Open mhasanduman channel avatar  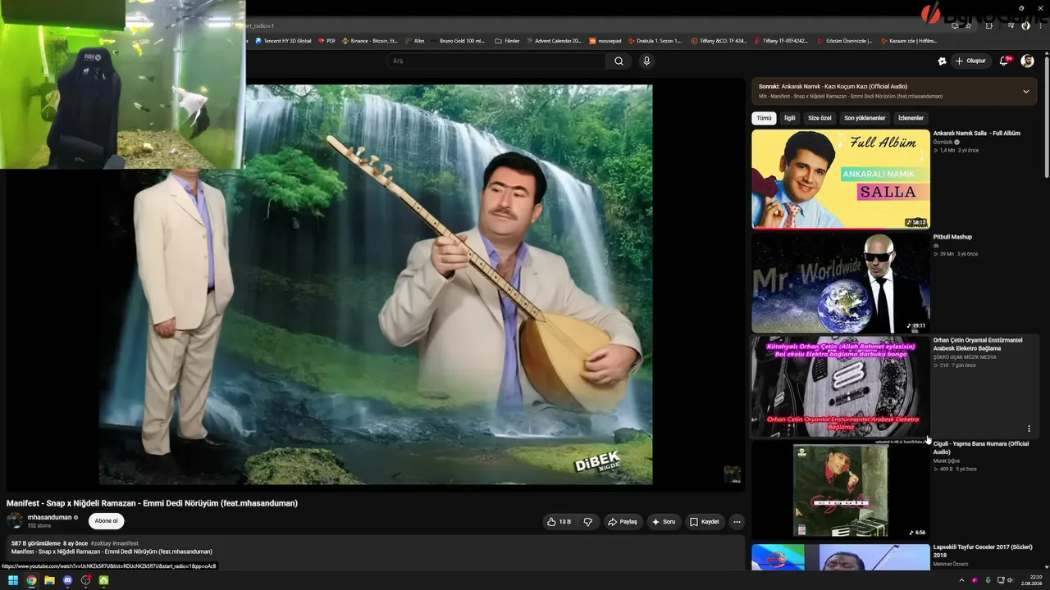coord(15,521)
